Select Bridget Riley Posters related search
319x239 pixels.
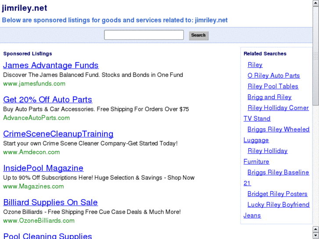coord(277,194)
